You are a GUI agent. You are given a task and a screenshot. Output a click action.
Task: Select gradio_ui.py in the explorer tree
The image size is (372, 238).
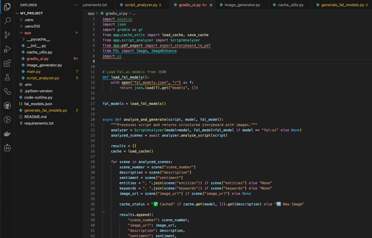point(37,59)
